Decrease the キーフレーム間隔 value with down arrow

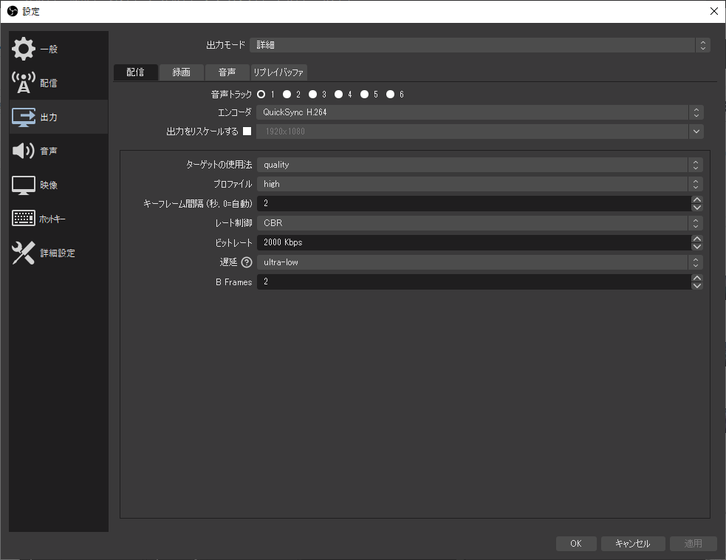tap(697, 207)
